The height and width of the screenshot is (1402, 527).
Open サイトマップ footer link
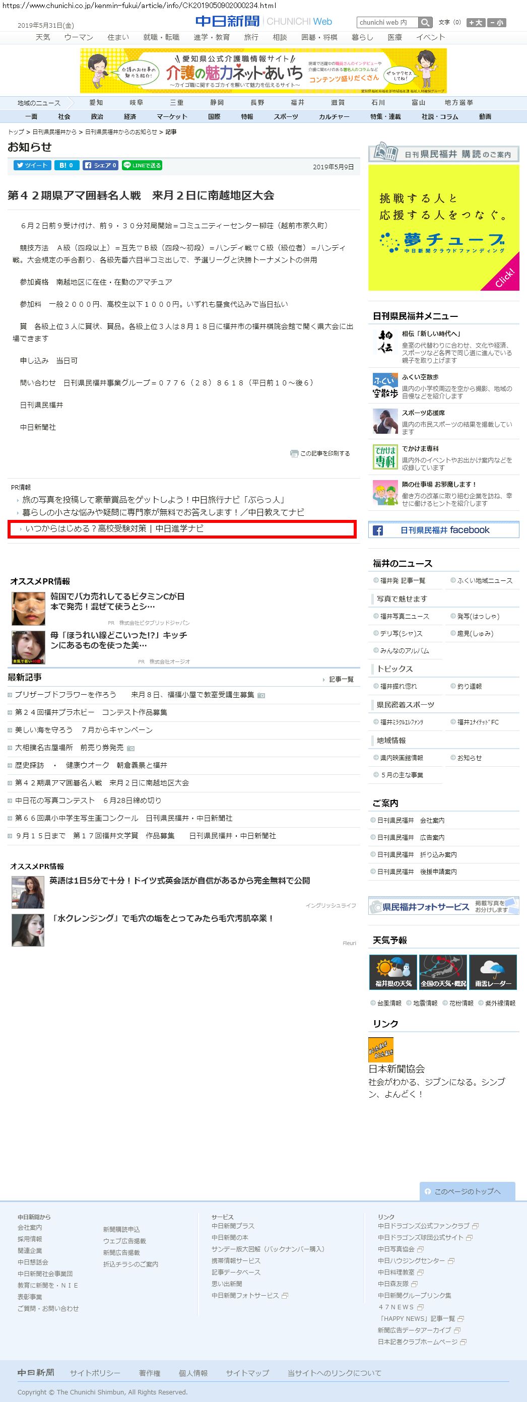click(x=248, y=1373)
